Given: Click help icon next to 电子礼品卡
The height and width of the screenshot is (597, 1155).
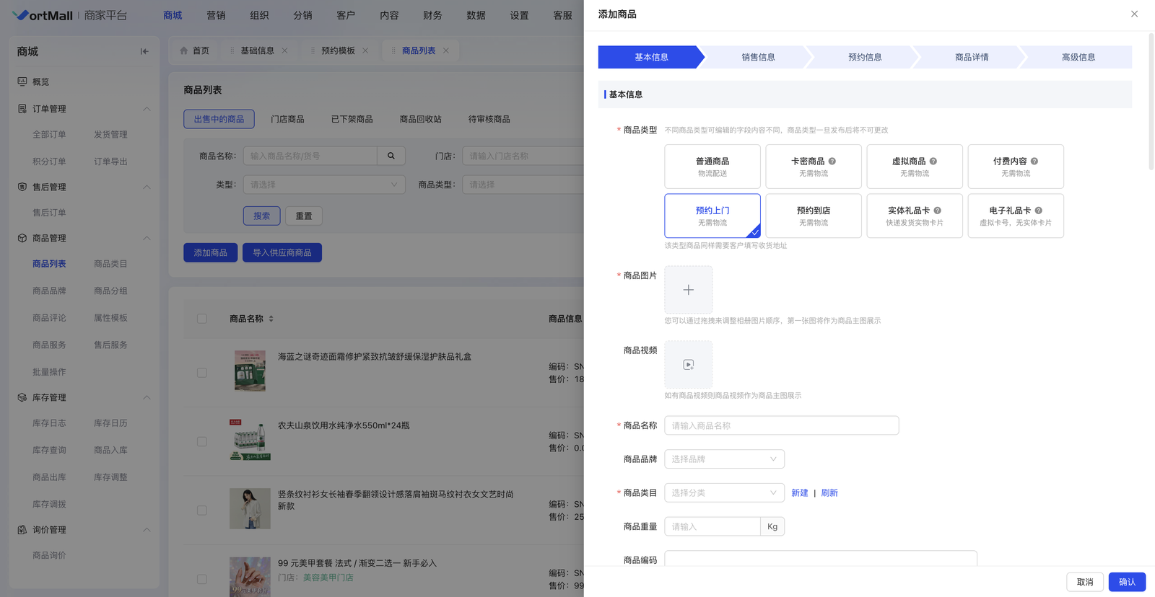Looking at the screenshot, I should 1039,211.
